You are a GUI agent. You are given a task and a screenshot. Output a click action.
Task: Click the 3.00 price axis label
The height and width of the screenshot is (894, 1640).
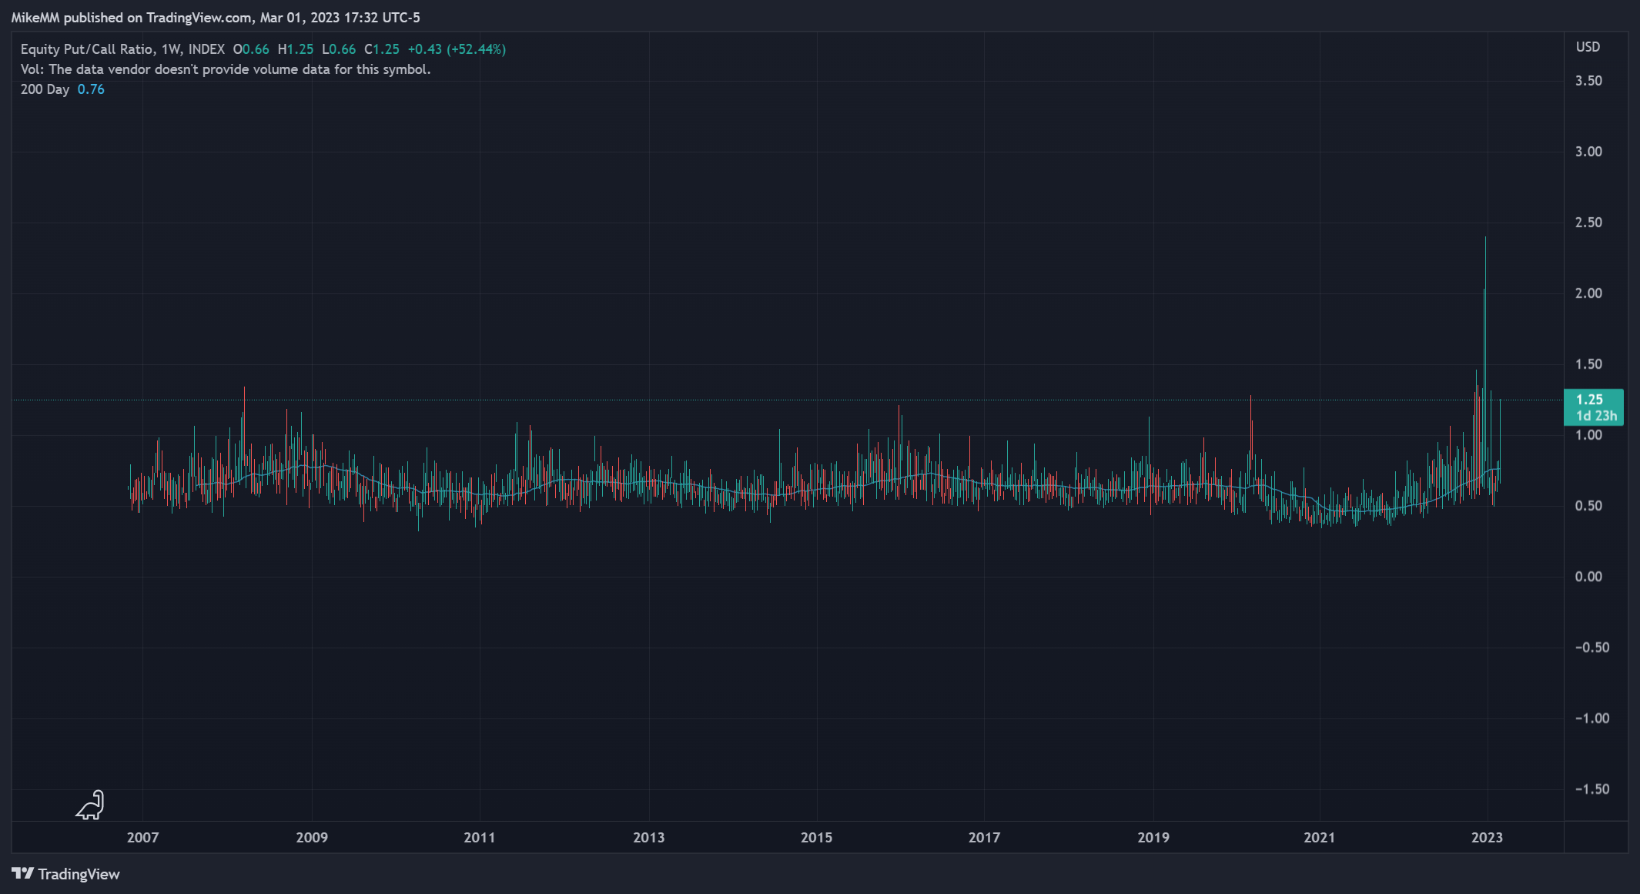click(1588, 152)
